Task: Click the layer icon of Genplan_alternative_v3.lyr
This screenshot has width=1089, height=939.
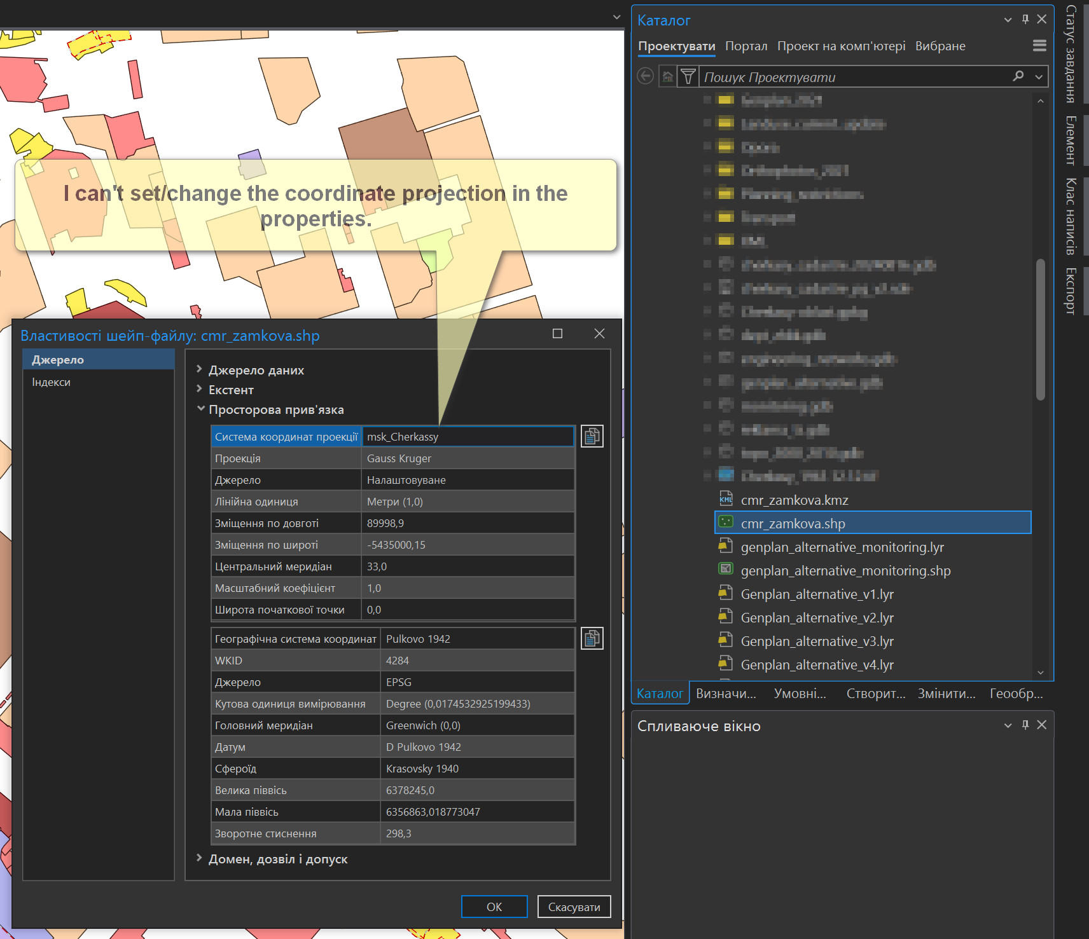Action: (726, 641)
